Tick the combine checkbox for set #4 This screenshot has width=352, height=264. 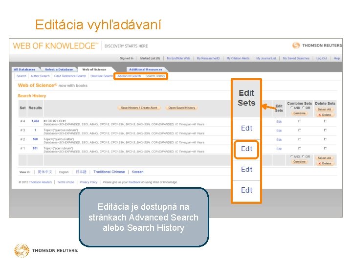coord(300,121)
